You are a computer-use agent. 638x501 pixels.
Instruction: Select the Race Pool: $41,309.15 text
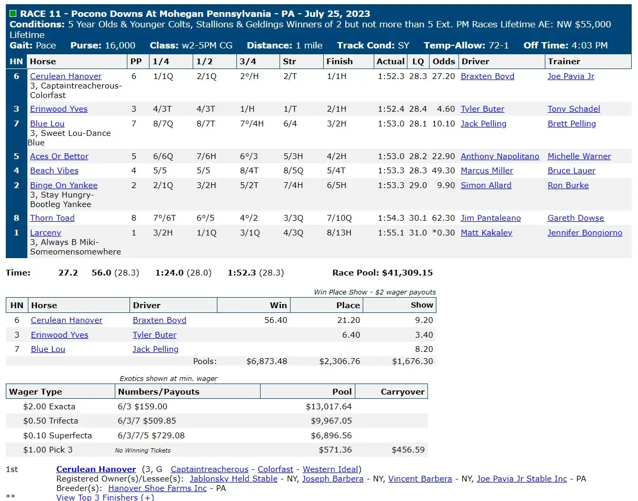click(383, 273)
